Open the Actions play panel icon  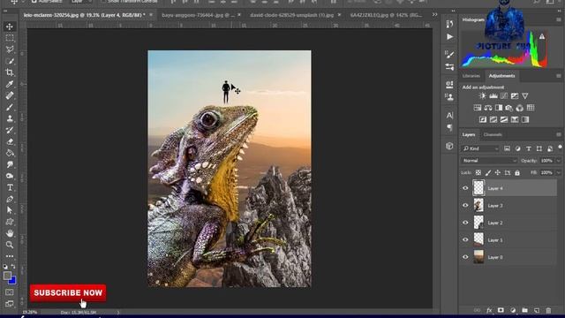coord(449,37)
